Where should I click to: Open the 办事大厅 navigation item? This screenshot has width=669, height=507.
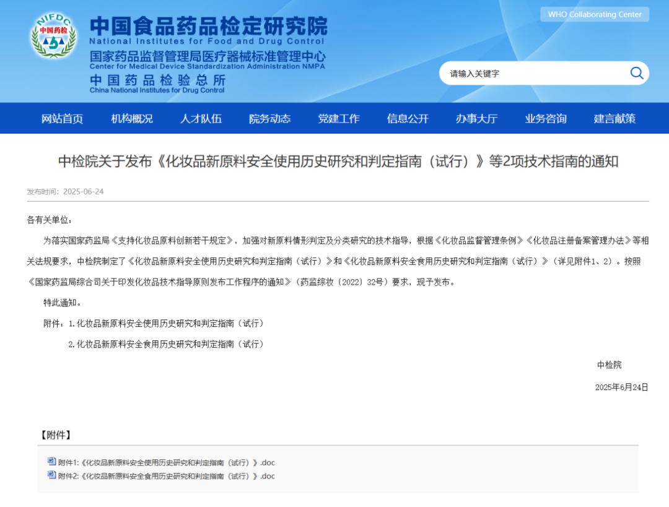[476, 118]
